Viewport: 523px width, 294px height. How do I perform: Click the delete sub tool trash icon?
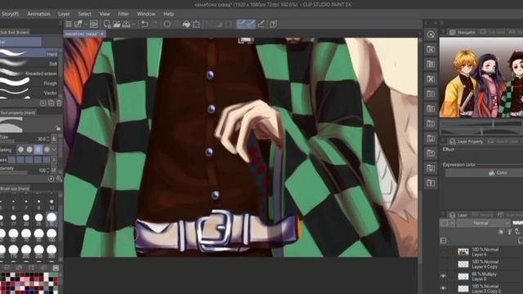click(x=59, y=104)
